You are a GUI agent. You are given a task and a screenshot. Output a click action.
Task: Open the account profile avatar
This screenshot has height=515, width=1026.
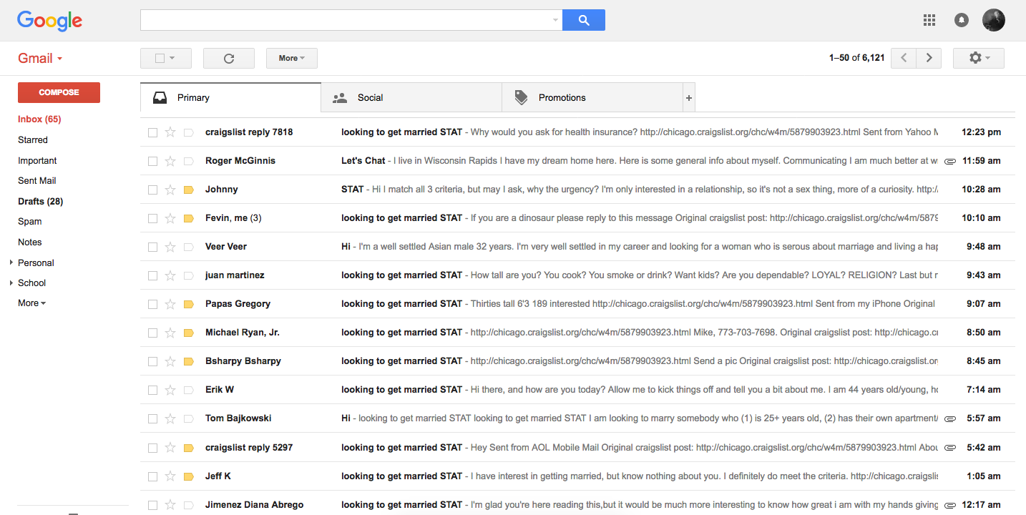[x=994, y=20]
